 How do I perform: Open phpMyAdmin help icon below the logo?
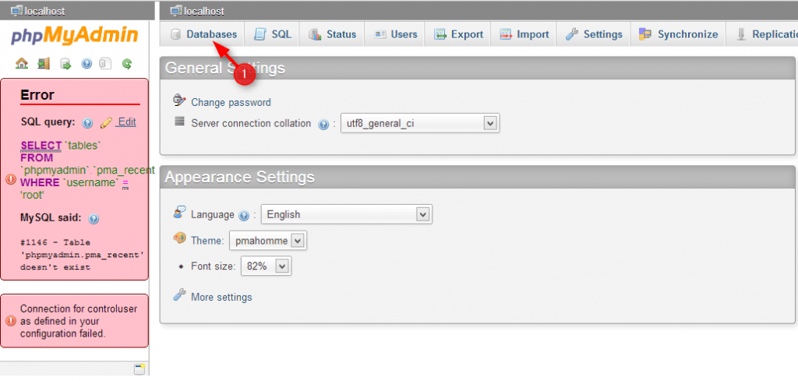tap(87, 64)
